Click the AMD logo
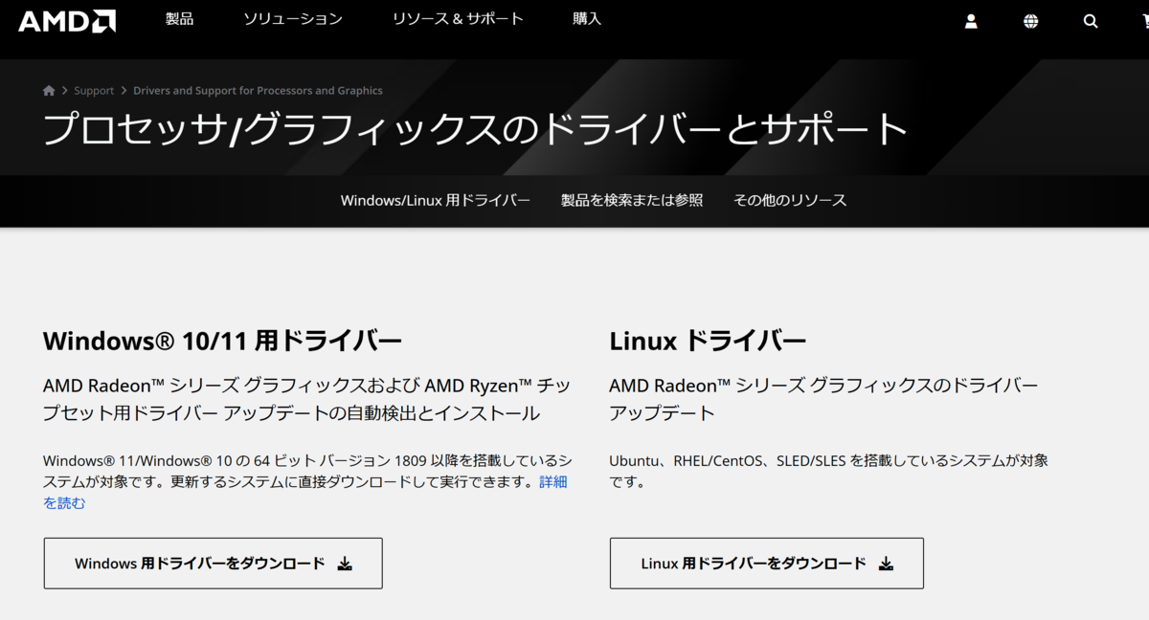 (x=67, y=21)
